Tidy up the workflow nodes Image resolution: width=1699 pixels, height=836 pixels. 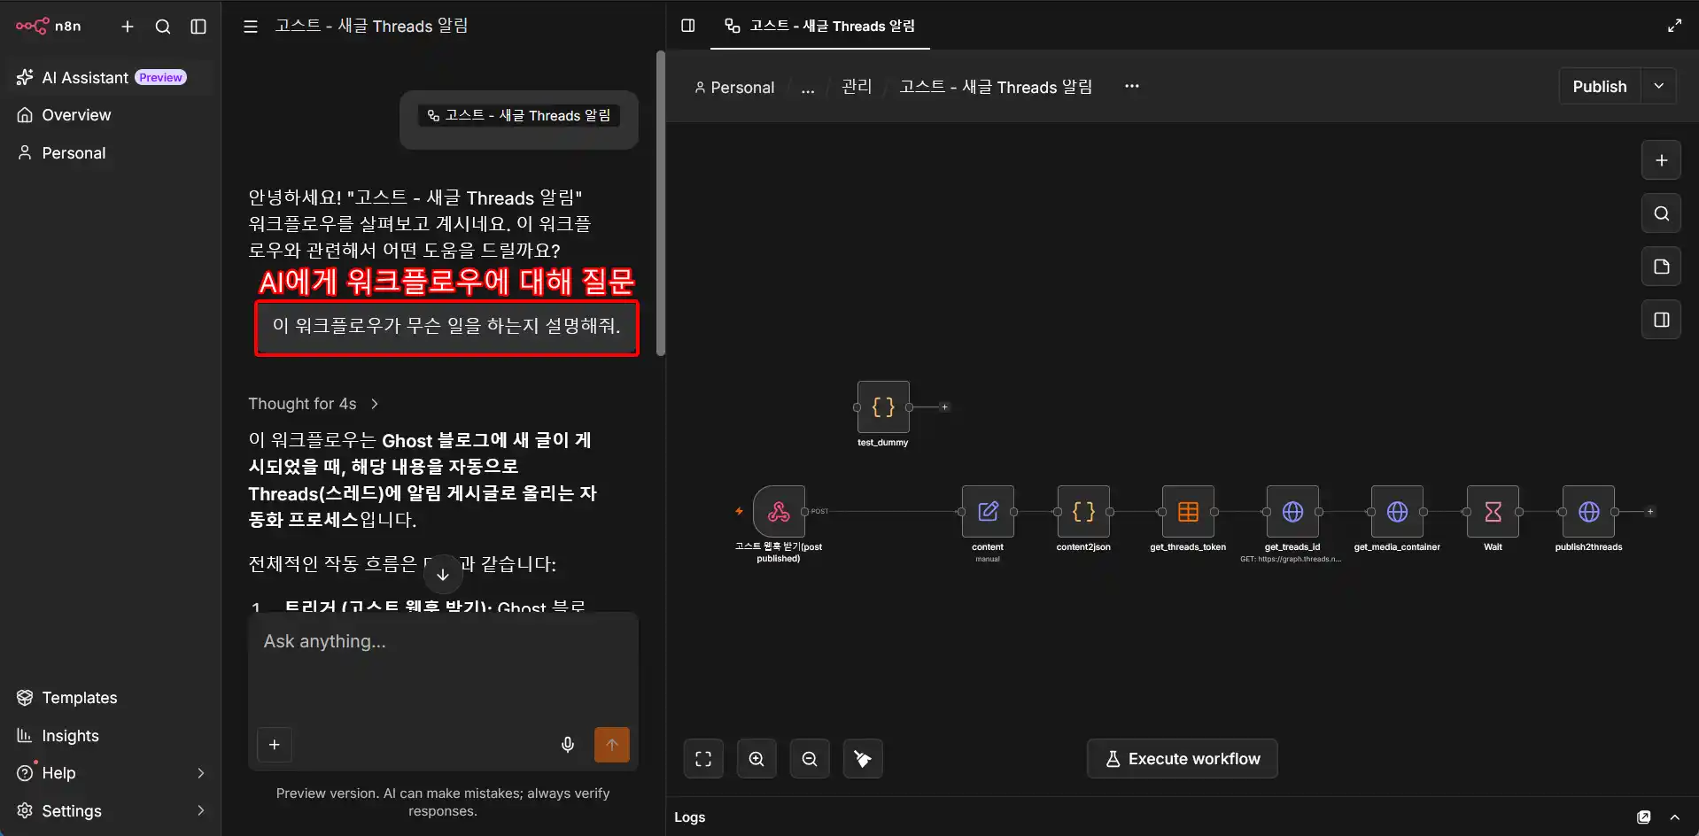tap(863, 759)
